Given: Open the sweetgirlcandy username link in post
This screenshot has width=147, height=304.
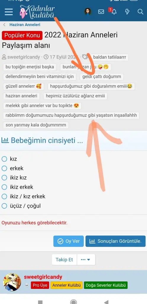Looking at the screenshot, I should (x=43, y=277).
